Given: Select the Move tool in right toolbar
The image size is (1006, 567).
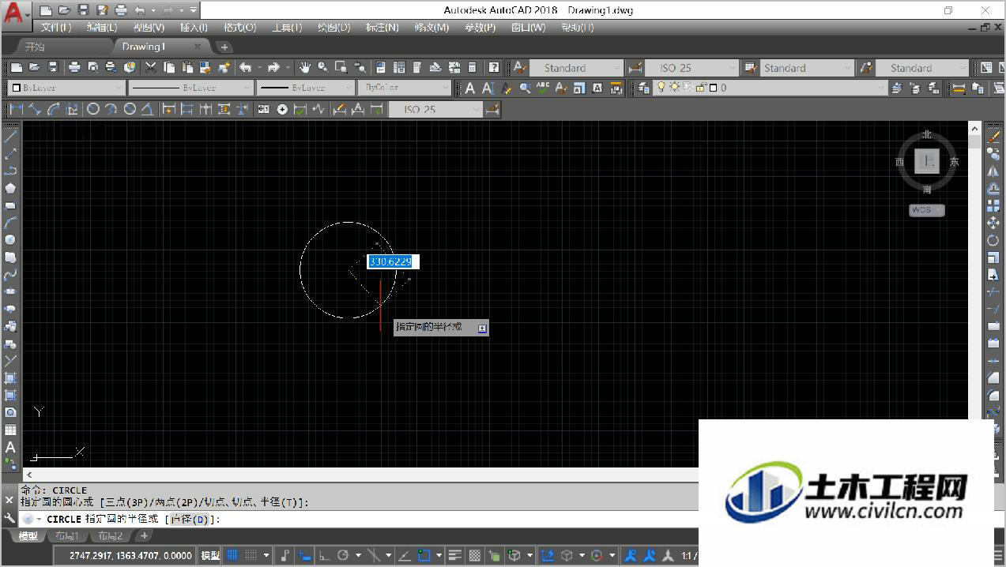Looking at the screenshot, I should (993, 223).
